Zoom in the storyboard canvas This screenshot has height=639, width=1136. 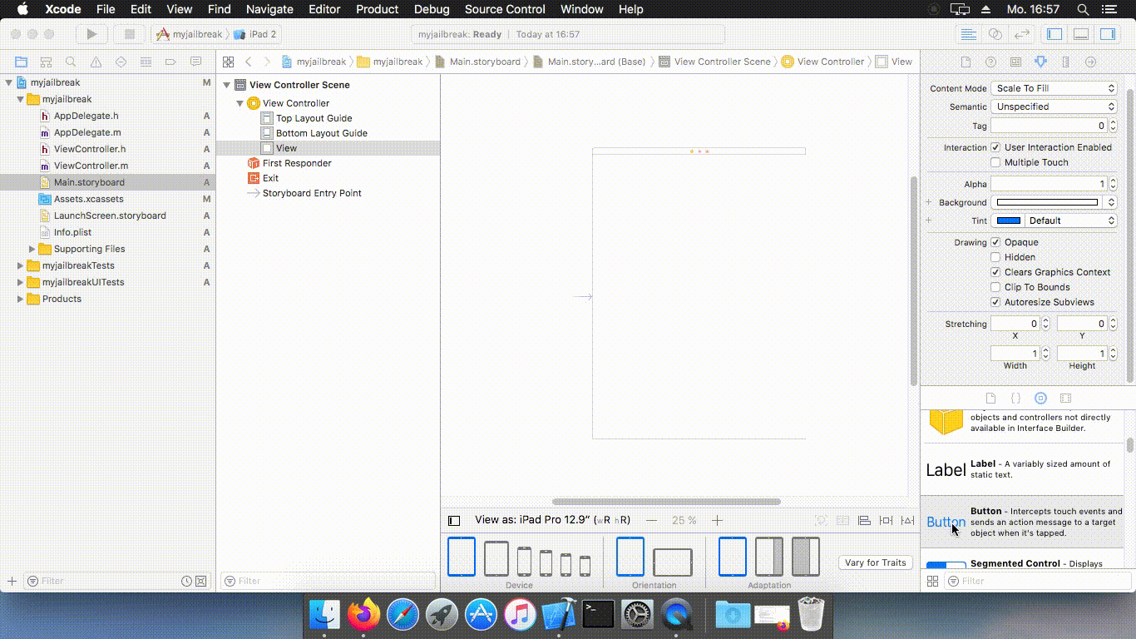pyautogui.click(x=717, y=520)
